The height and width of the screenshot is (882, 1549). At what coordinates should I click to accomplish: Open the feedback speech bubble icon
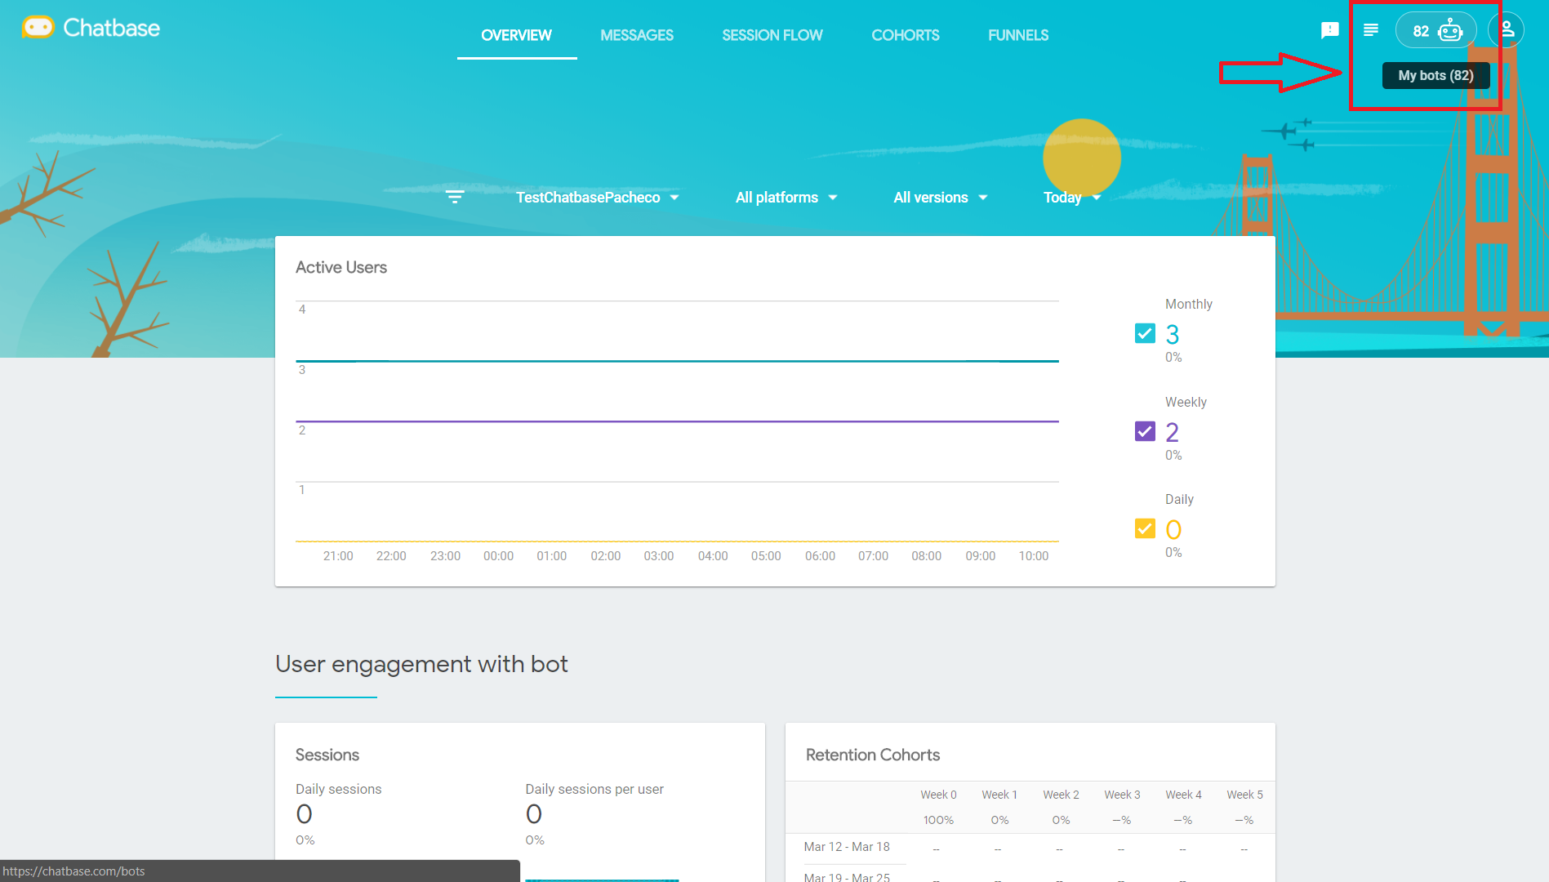1330,29
